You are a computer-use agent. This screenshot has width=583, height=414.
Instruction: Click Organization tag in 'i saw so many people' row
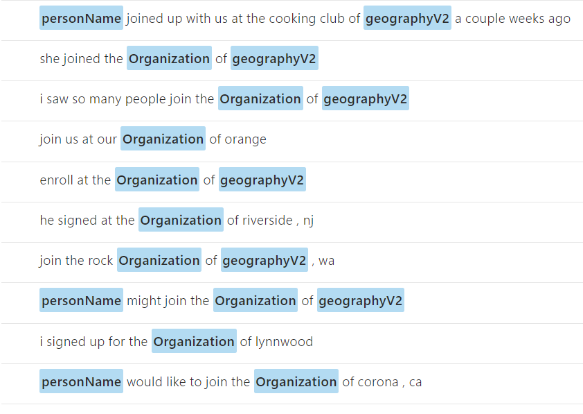point(260,98)
